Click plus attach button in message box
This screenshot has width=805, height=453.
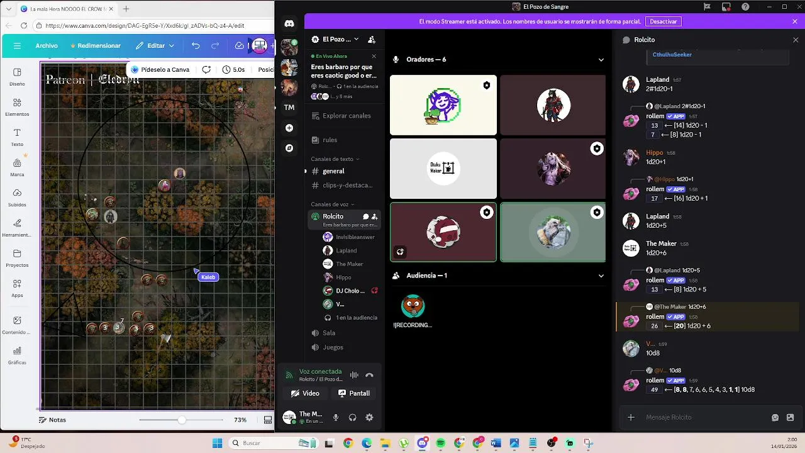point(631,417)
